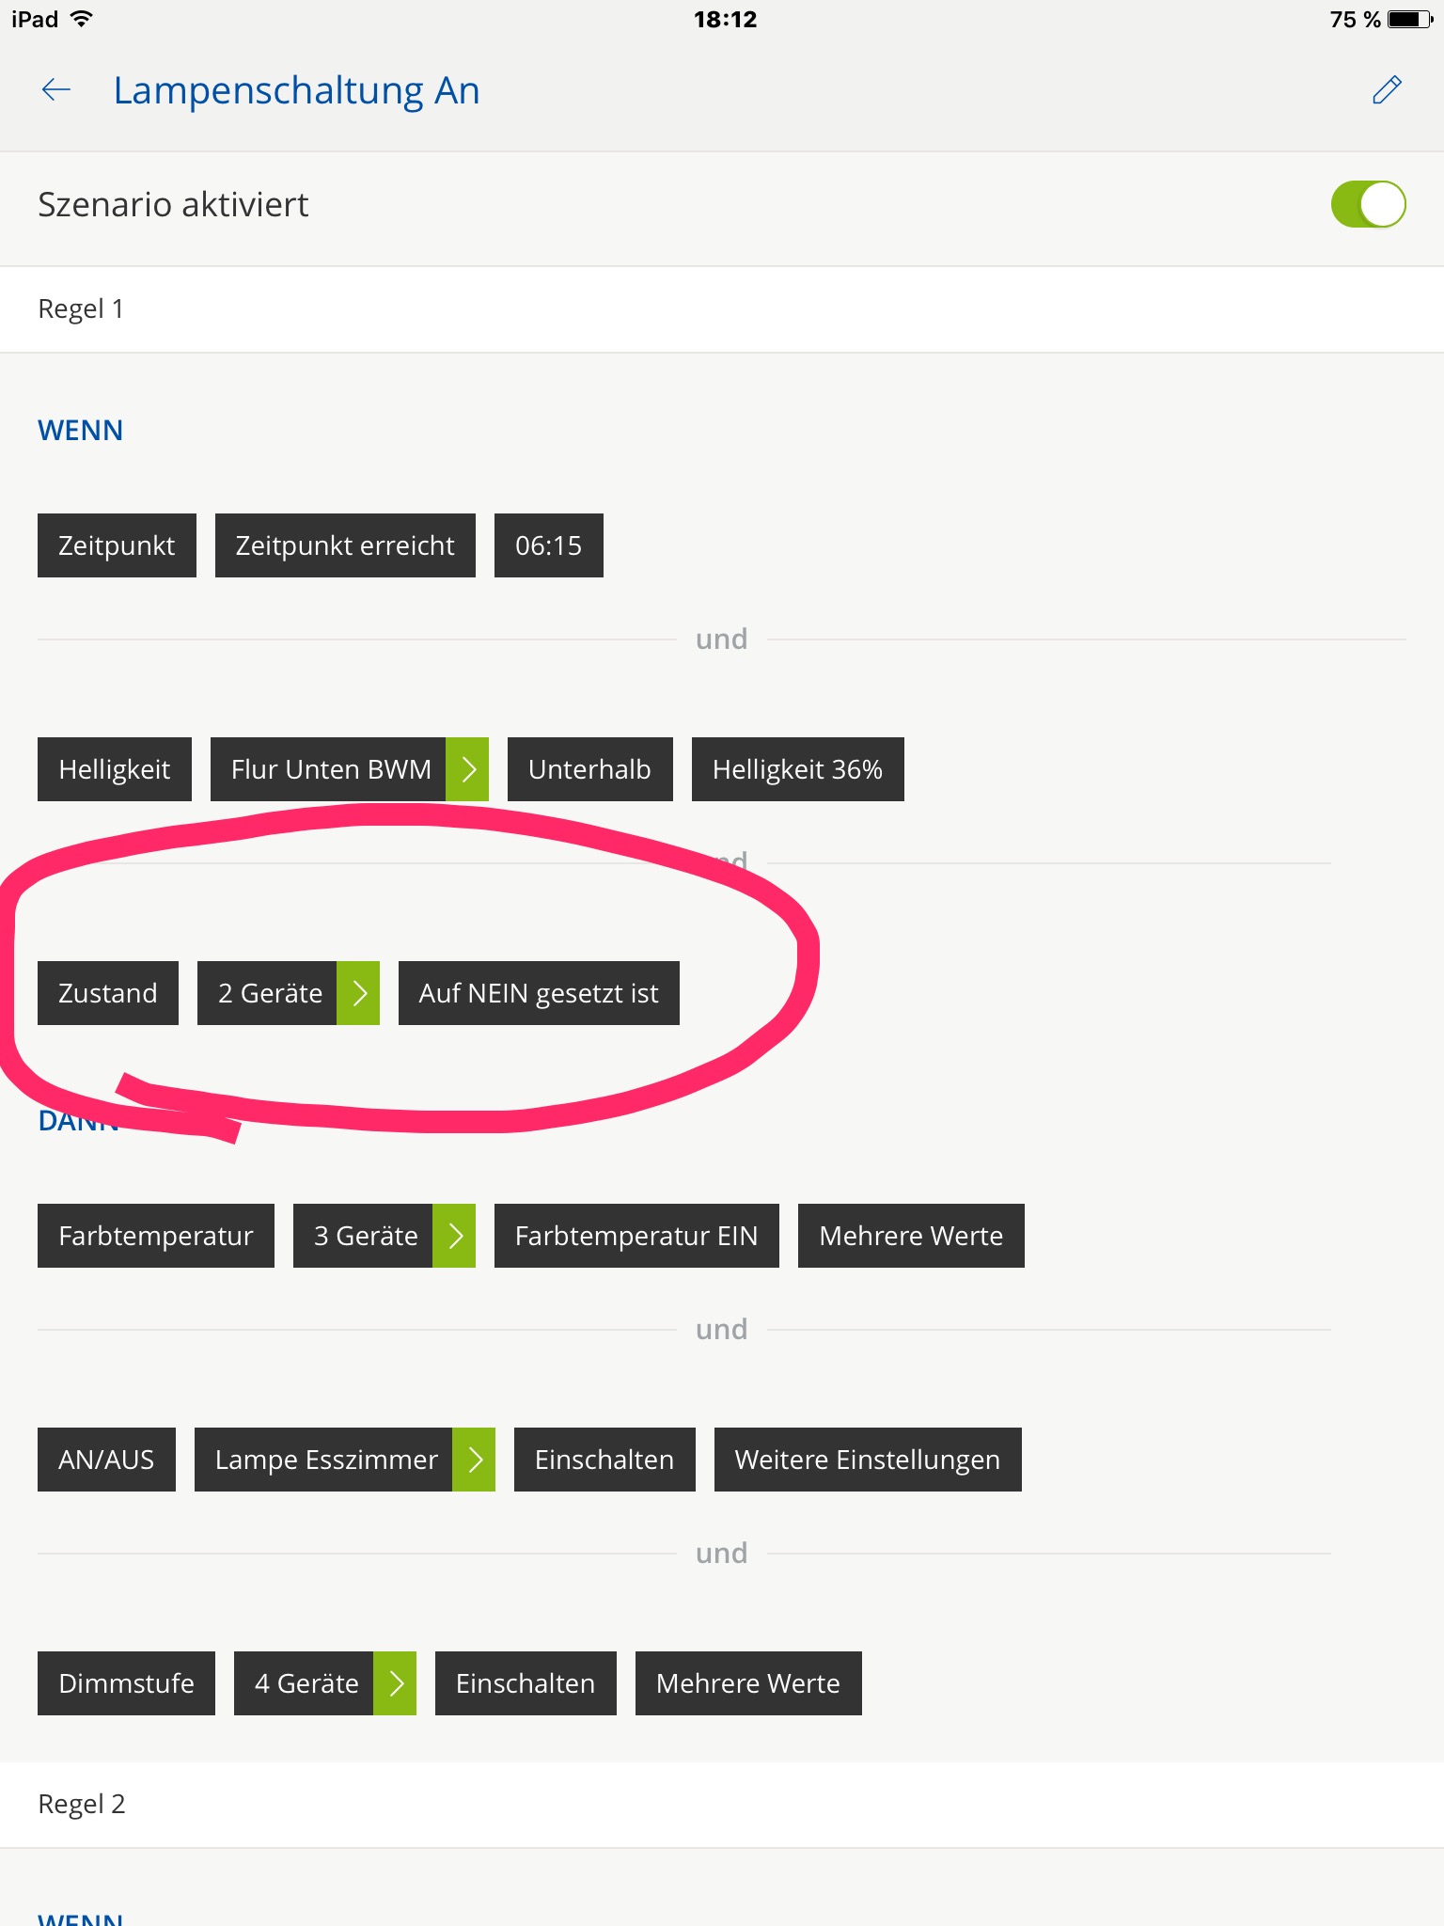Tap Farbtemperatur EIN action
Image resolution: width=1444 pixels, height=1926 pixels.
[x=636, y=1236]
